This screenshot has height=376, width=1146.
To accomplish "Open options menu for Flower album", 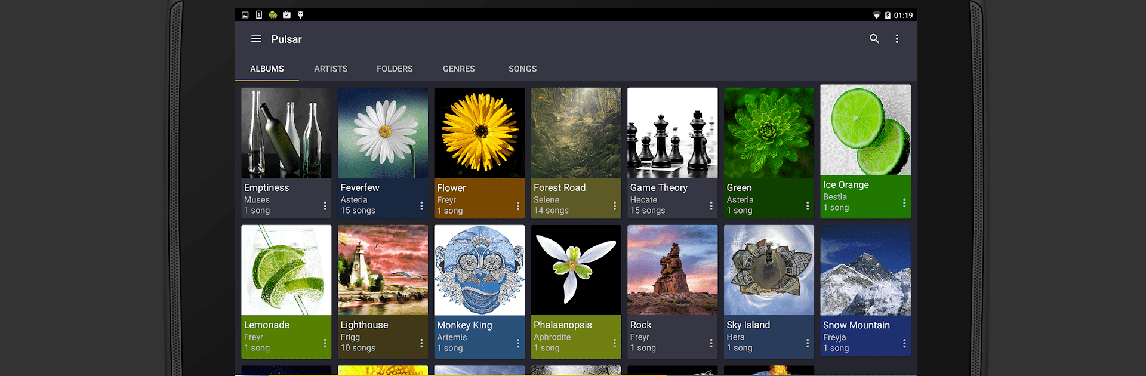I will (x=518, y=206).
